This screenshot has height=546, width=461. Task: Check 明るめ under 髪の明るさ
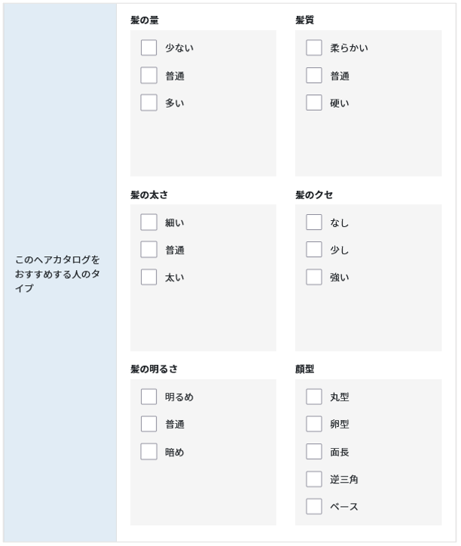(148, 397)
